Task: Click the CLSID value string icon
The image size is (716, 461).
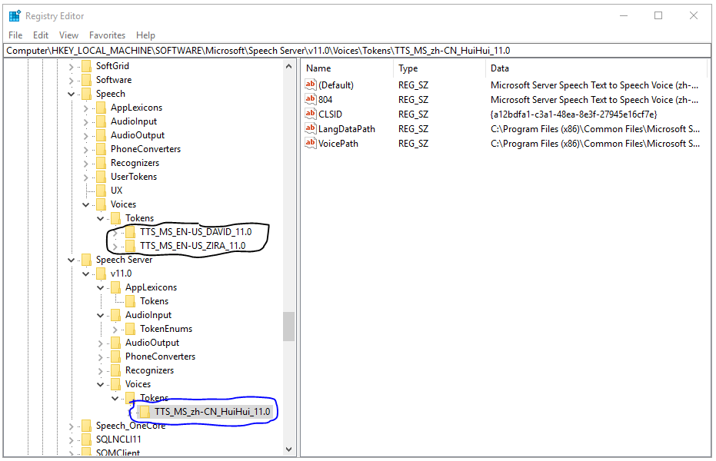Action: click(311, 114)
